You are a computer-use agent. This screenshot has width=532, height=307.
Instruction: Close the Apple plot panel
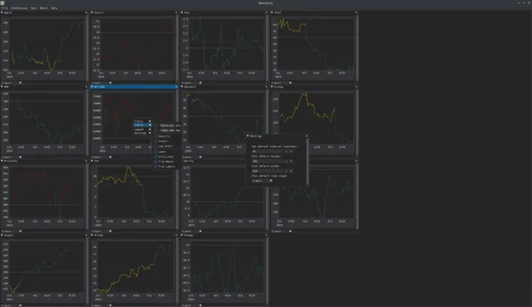(86, 12)
